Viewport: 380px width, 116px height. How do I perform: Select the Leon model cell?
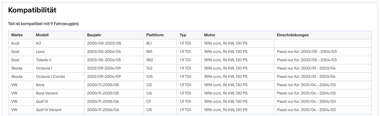(40, 52)
